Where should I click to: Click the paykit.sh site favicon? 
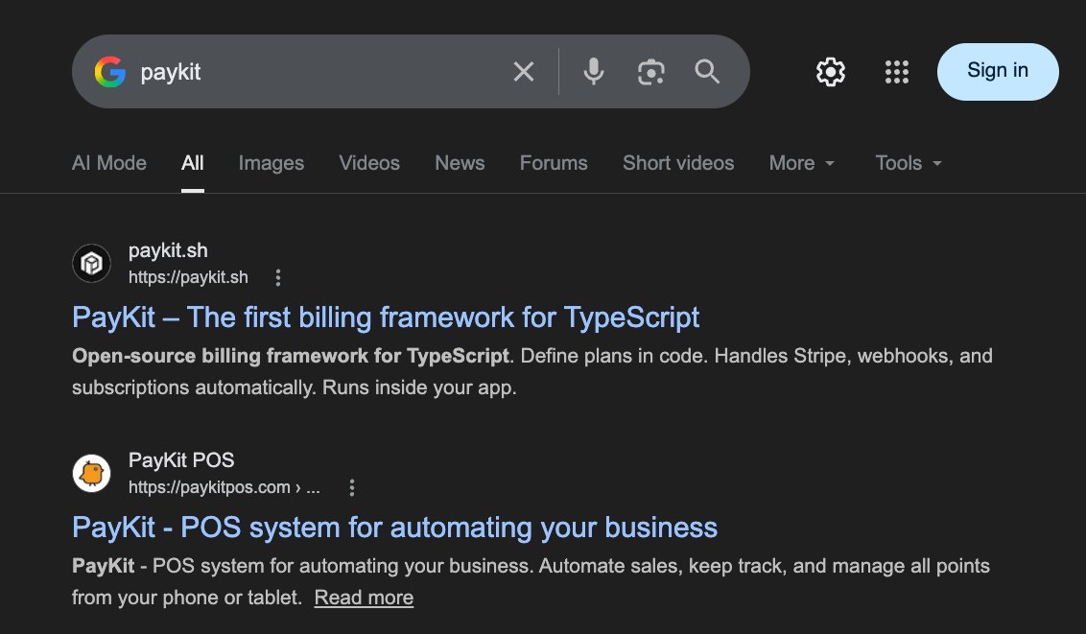[x=91, y=263]
